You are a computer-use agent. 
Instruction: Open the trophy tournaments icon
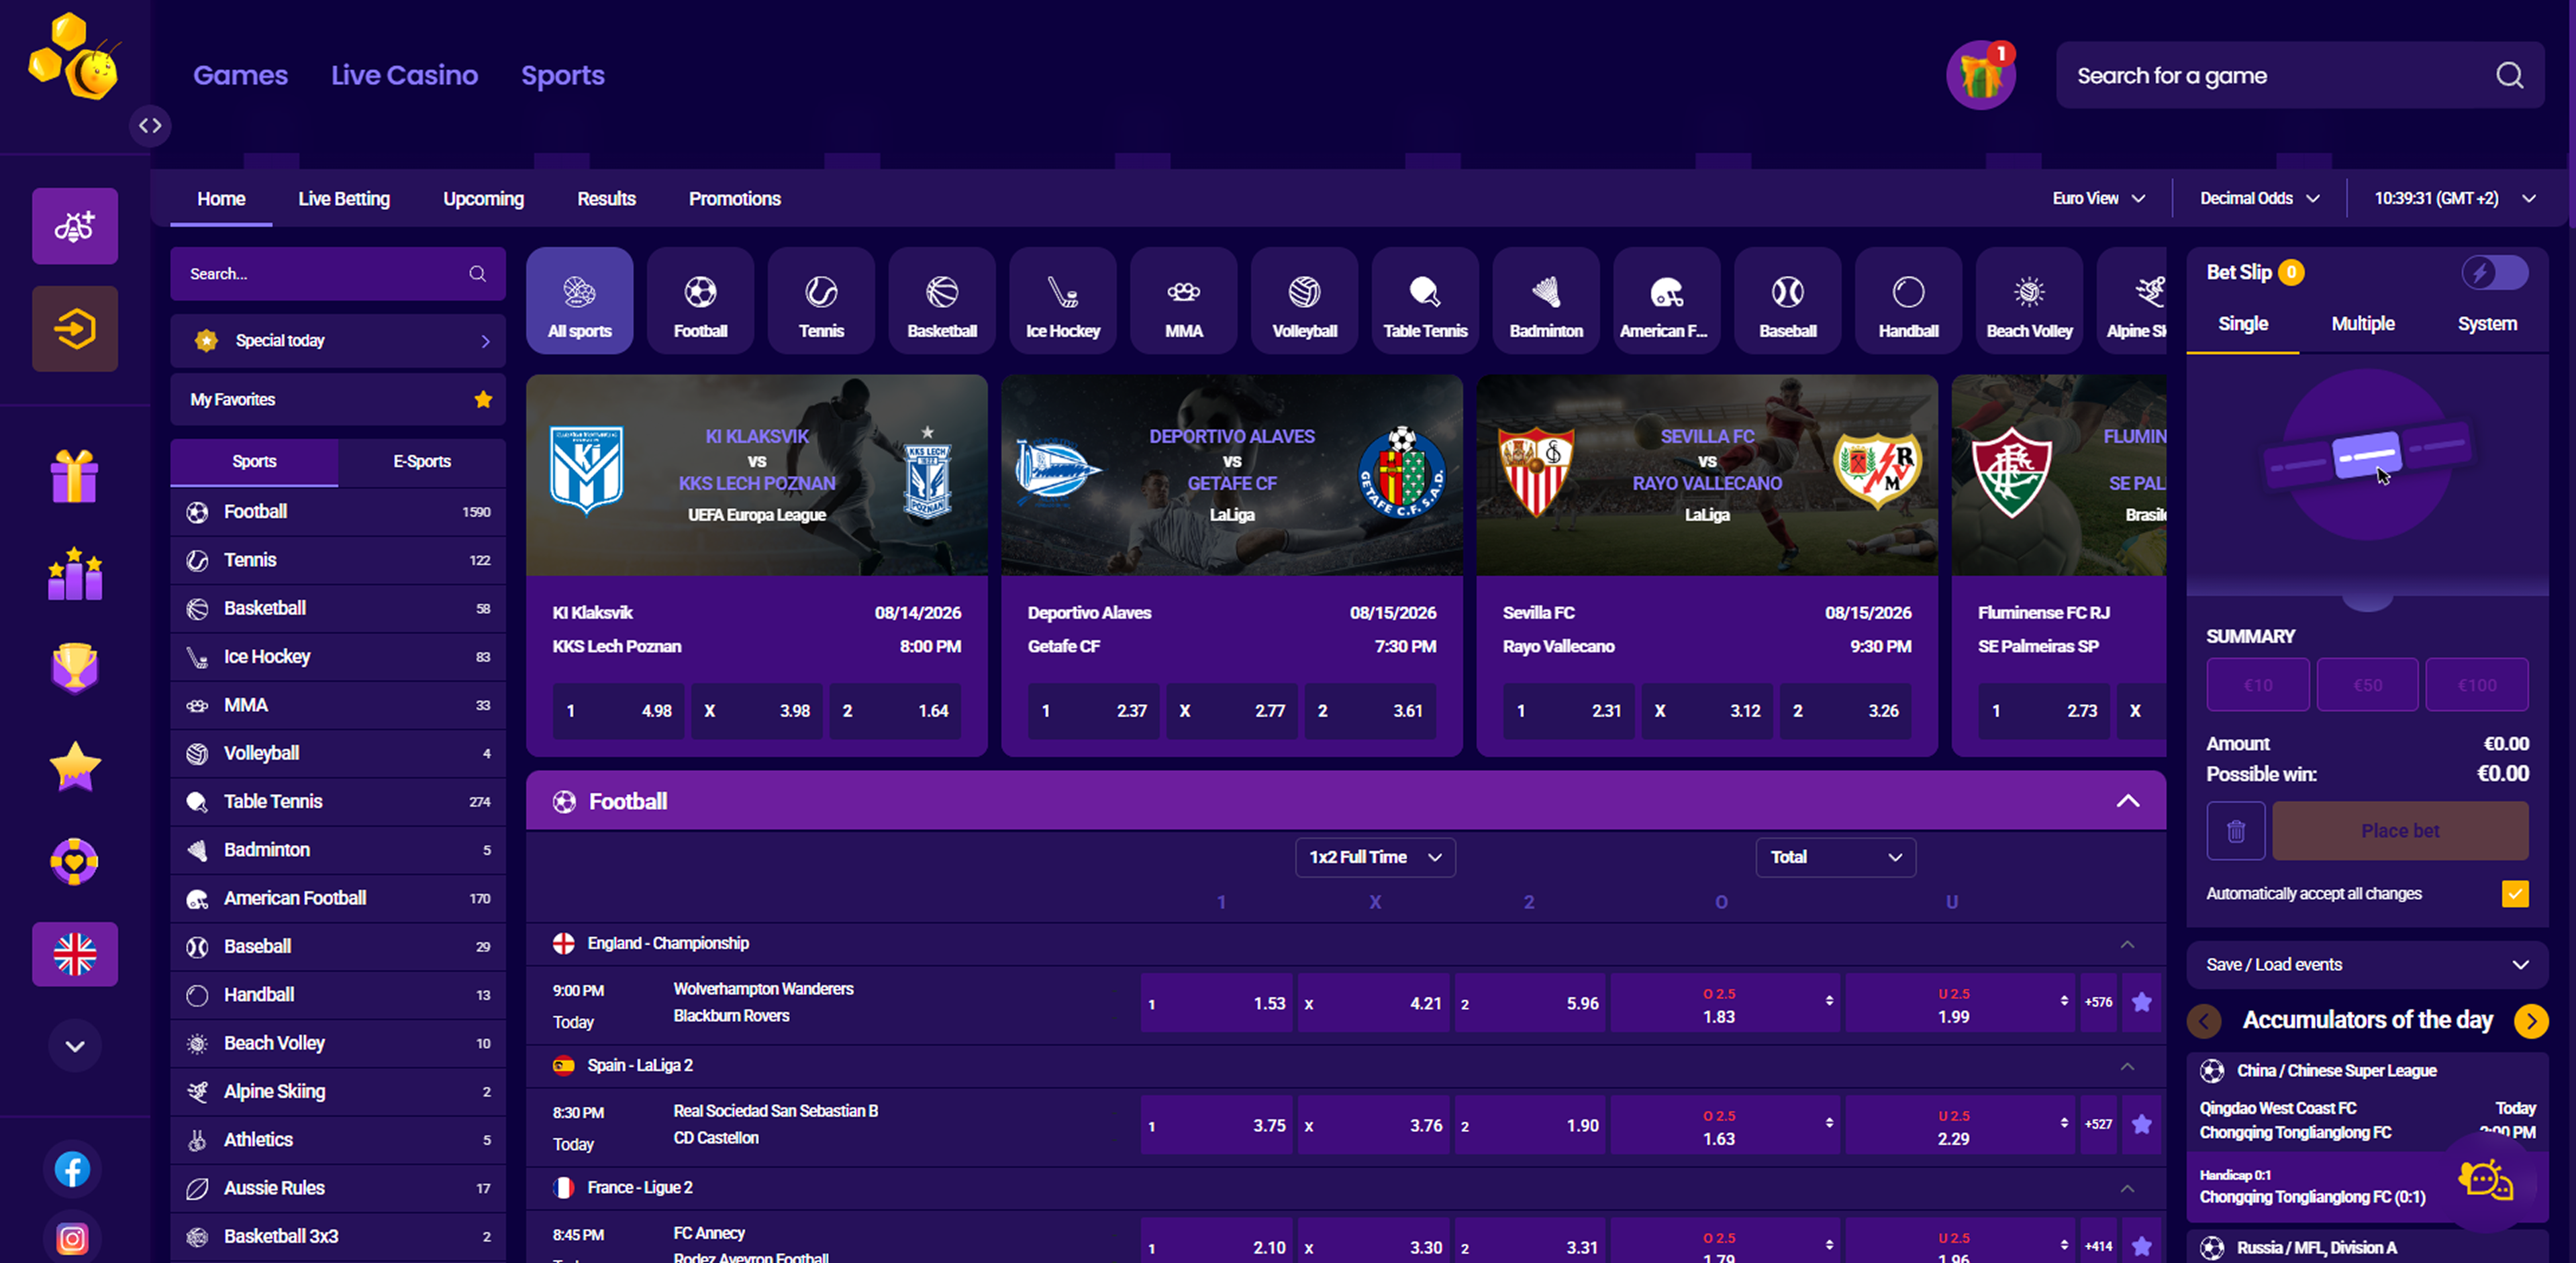coord(75,668)
